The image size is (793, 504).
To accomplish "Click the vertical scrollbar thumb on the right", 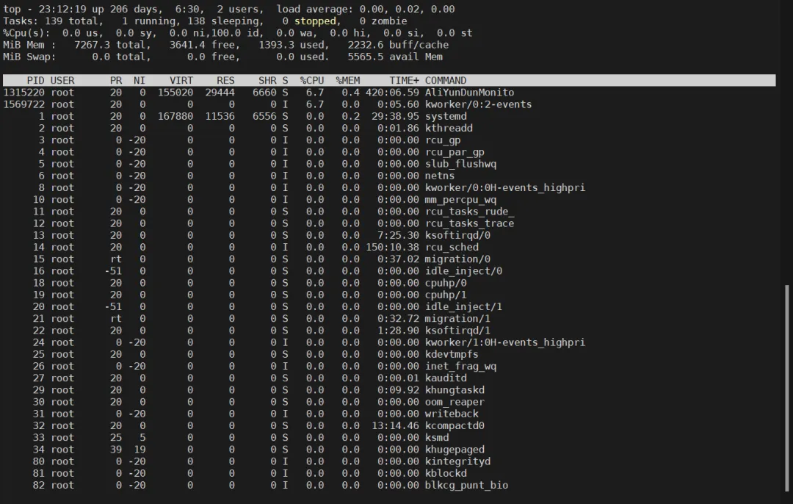I will tap(789, 389).
